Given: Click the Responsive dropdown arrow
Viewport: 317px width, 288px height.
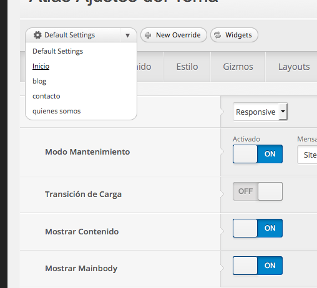Looking at the screenshot, I should point(283,112).
